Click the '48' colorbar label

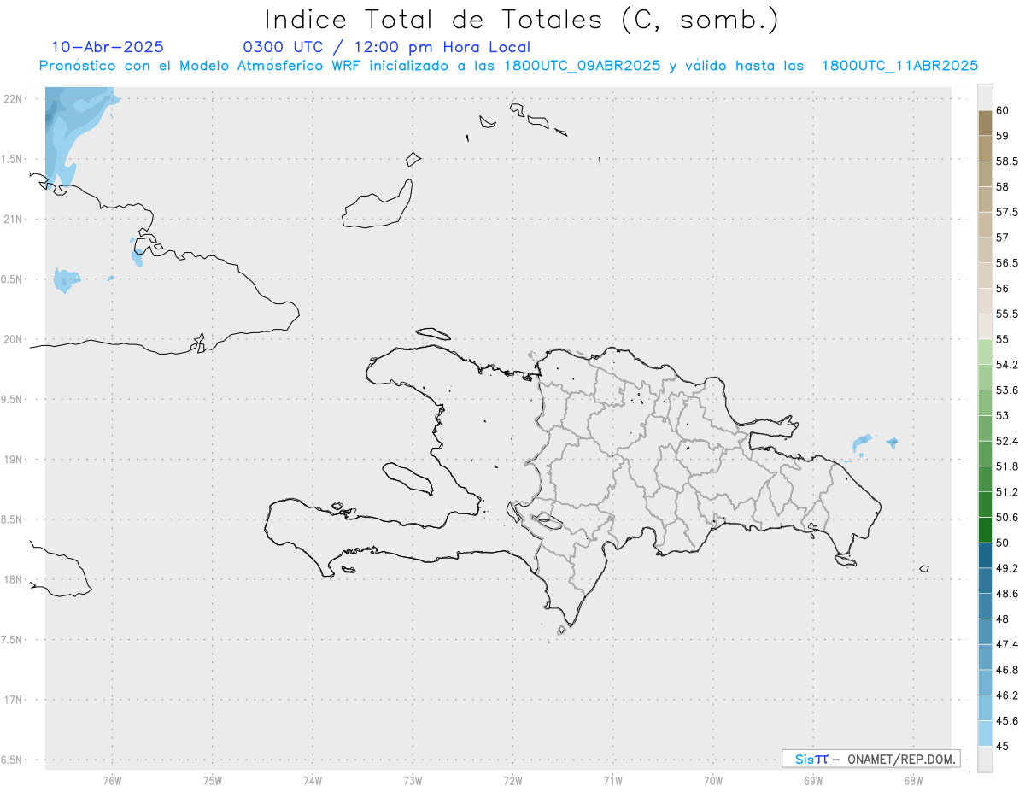coord(1002,619)
